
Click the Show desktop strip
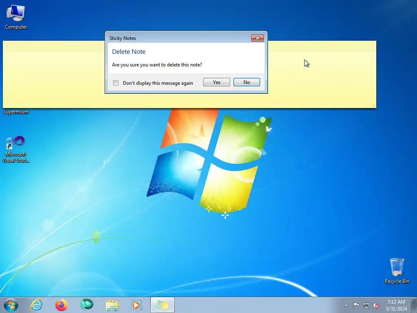414,305
